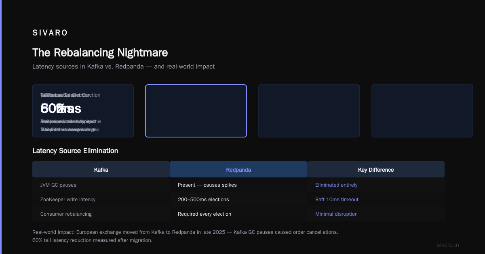
Task: Click the "Present — causes spikes" cell
Action: (238, 185)
